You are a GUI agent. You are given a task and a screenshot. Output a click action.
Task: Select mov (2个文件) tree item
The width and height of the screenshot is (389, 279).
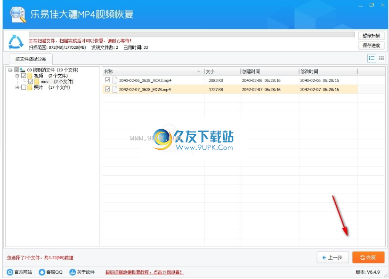[57, 82]
